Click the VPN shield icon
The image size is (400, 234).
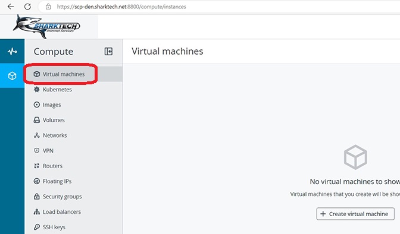pos(37,150)
